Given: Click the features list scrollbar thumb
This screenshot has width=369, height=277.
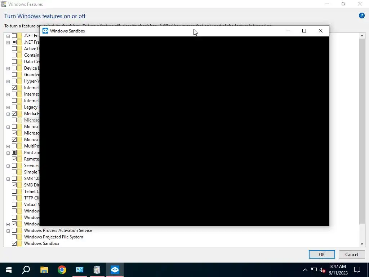Looking at the screenshot, I should coord(362,131).
